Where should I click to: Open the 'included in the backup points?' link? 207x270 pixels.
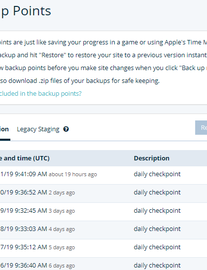[x=40, y=93]
